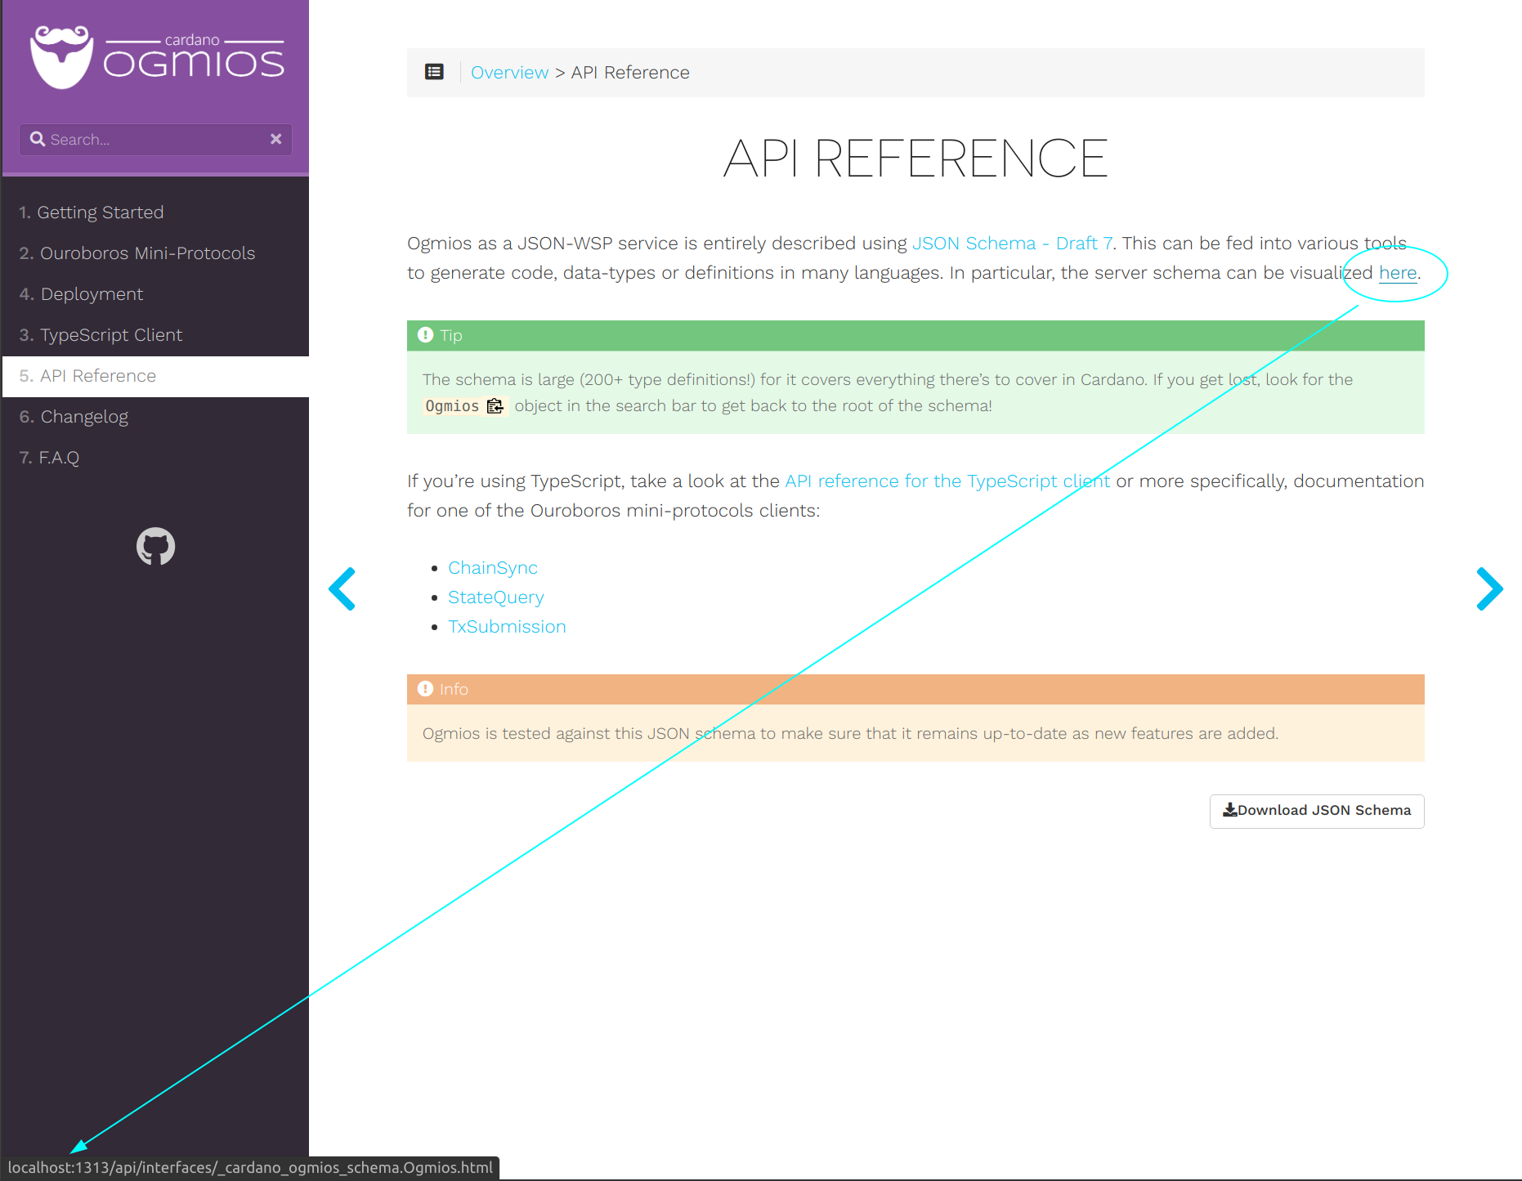Follow the Overview breadcrumb link

[509, 73]
